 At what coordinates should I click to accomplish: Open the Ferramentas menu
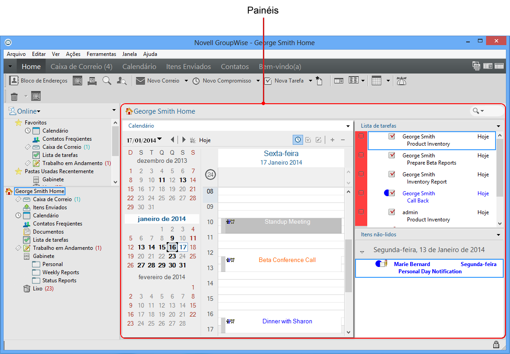(101, 54)
